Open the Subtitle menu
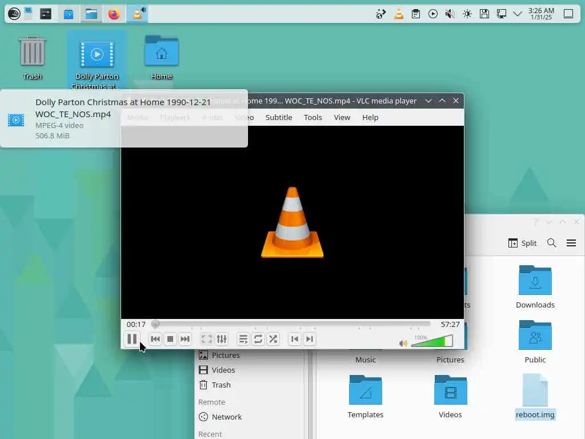Viewport: 585px width, 439px height. click(x=279, y=117)
